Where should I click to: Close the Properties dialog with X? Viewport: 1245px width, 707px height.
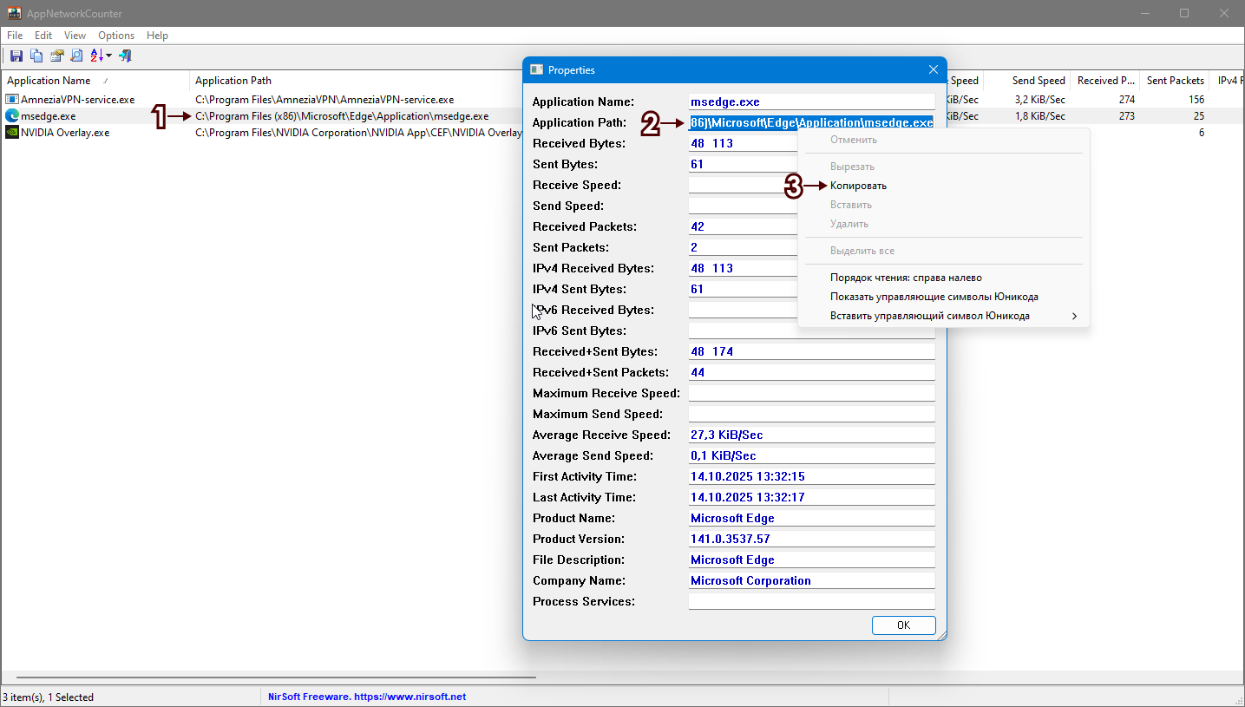click(934, 69)
